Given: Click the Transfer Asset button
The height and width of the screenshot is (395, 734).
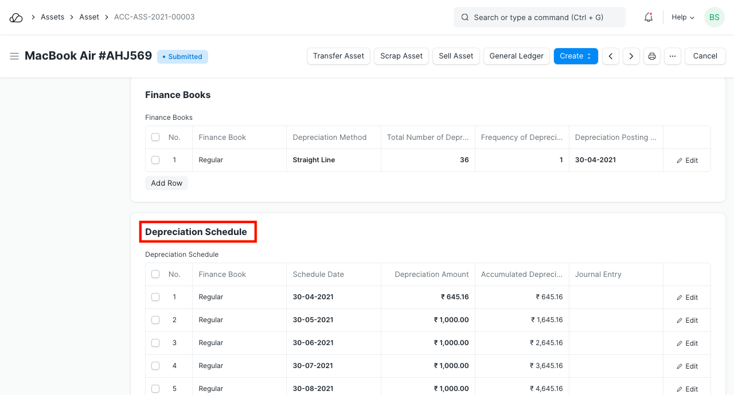Looking at the screenshot, I should pyautogui.click(x=338, y=56).
